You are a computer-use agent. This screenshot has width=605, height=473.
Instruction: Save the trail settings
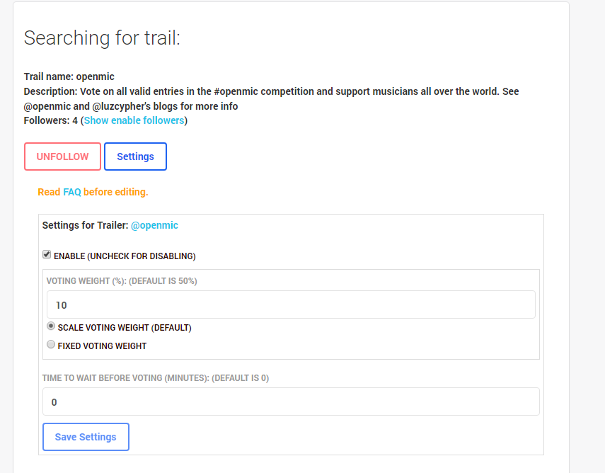pos(86,437)
